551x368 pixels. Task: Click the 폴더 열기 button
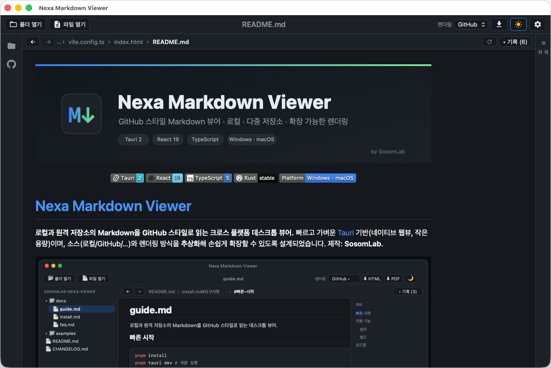coord(26,24)
